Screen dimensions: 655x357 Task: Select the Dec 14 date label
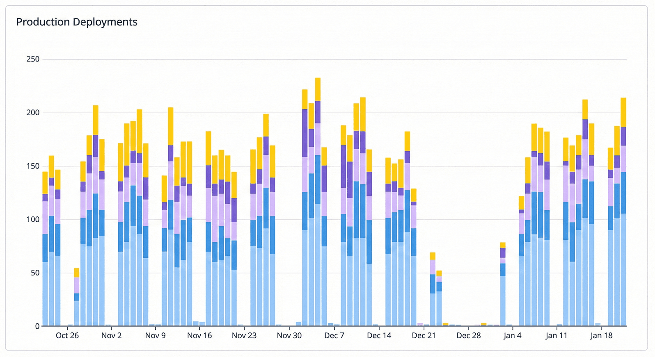tap(379, 336)
